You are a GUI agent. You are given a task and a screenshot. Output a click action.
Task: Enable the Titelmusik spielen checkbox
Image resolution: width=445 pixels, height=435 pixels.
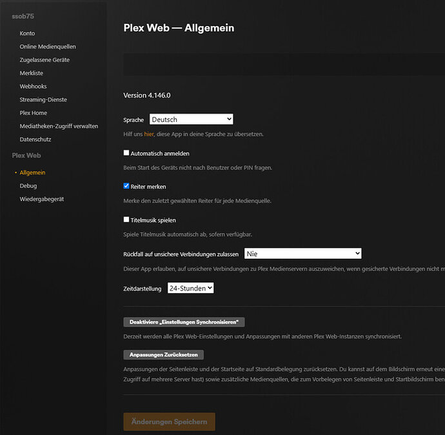point(126,219)
